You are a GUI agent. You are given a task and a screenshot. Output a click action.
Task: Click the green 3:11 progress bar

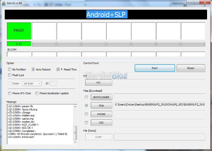[x=19, y=44]
